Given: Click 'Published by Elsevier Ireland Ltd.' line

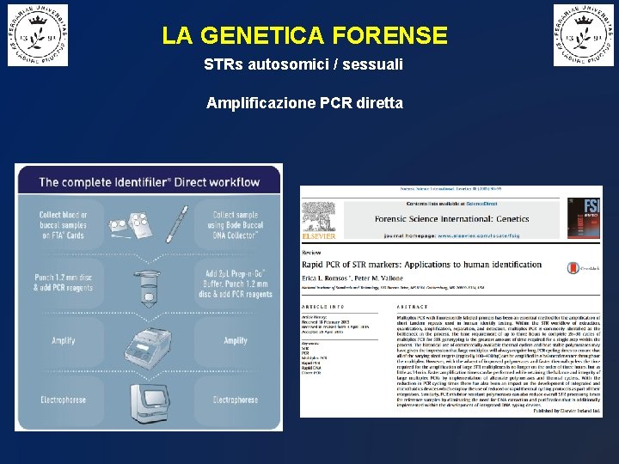Looking at the screenshot, I should pyautogui.click(x=567, y=411).
